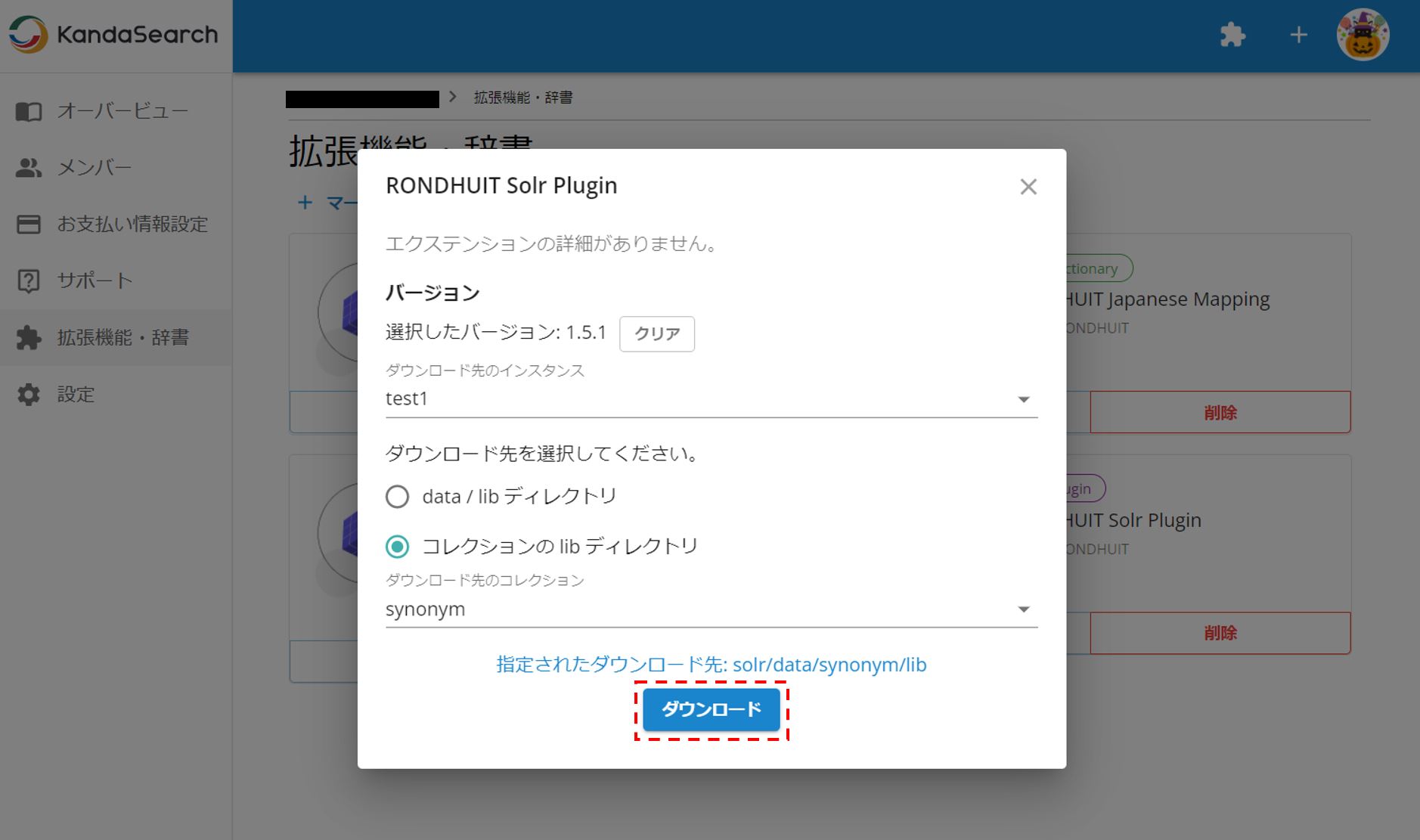
Task: Click the 拡張機能 puzzle icon in sidebar
Action: click(x=29, y=338)
